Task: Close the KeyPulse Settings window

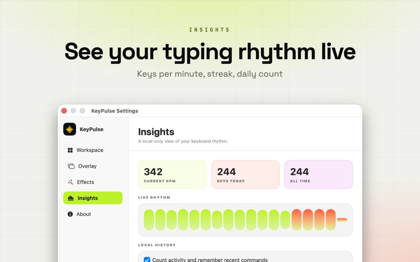Action: click(64, 111)
